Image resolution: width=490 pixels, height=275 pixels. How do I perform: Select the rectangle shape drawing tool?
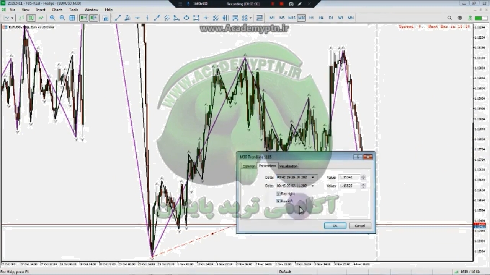point(196,18)
